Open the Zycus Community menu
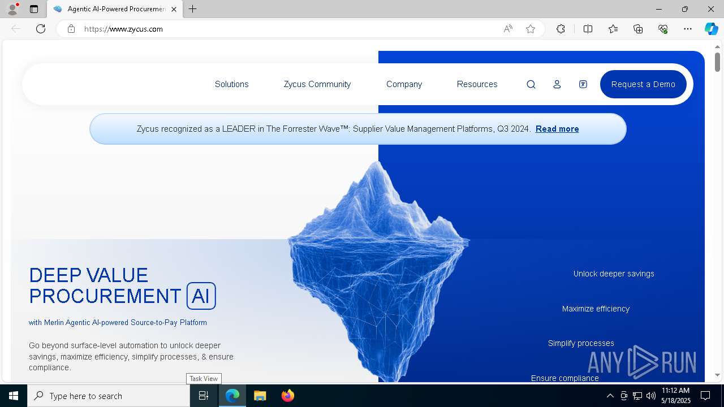This screenshot has height=407, width=724. click(x=317, y=84)
